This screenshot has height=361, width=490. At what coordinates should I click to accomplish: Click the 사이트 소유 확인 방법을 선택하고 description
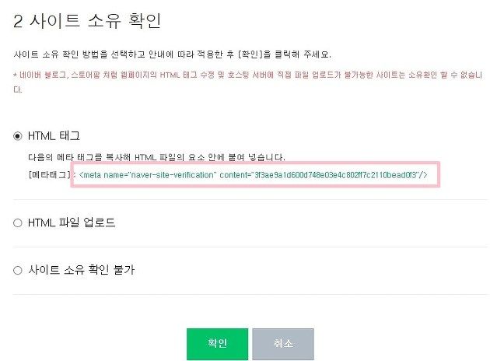pyautogui.click(x=172, y=54)
